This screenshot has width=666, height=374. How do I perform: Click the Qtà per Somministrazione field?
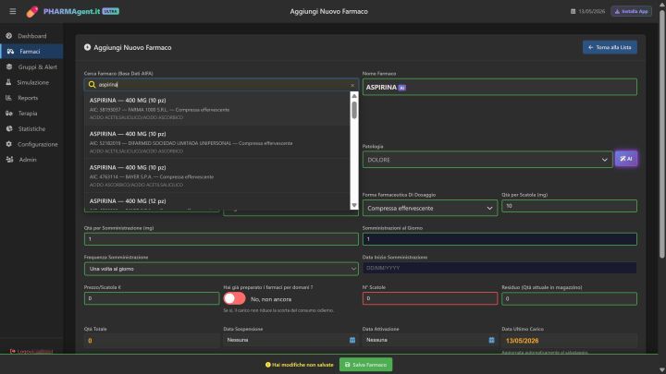(x=221, y=239)
